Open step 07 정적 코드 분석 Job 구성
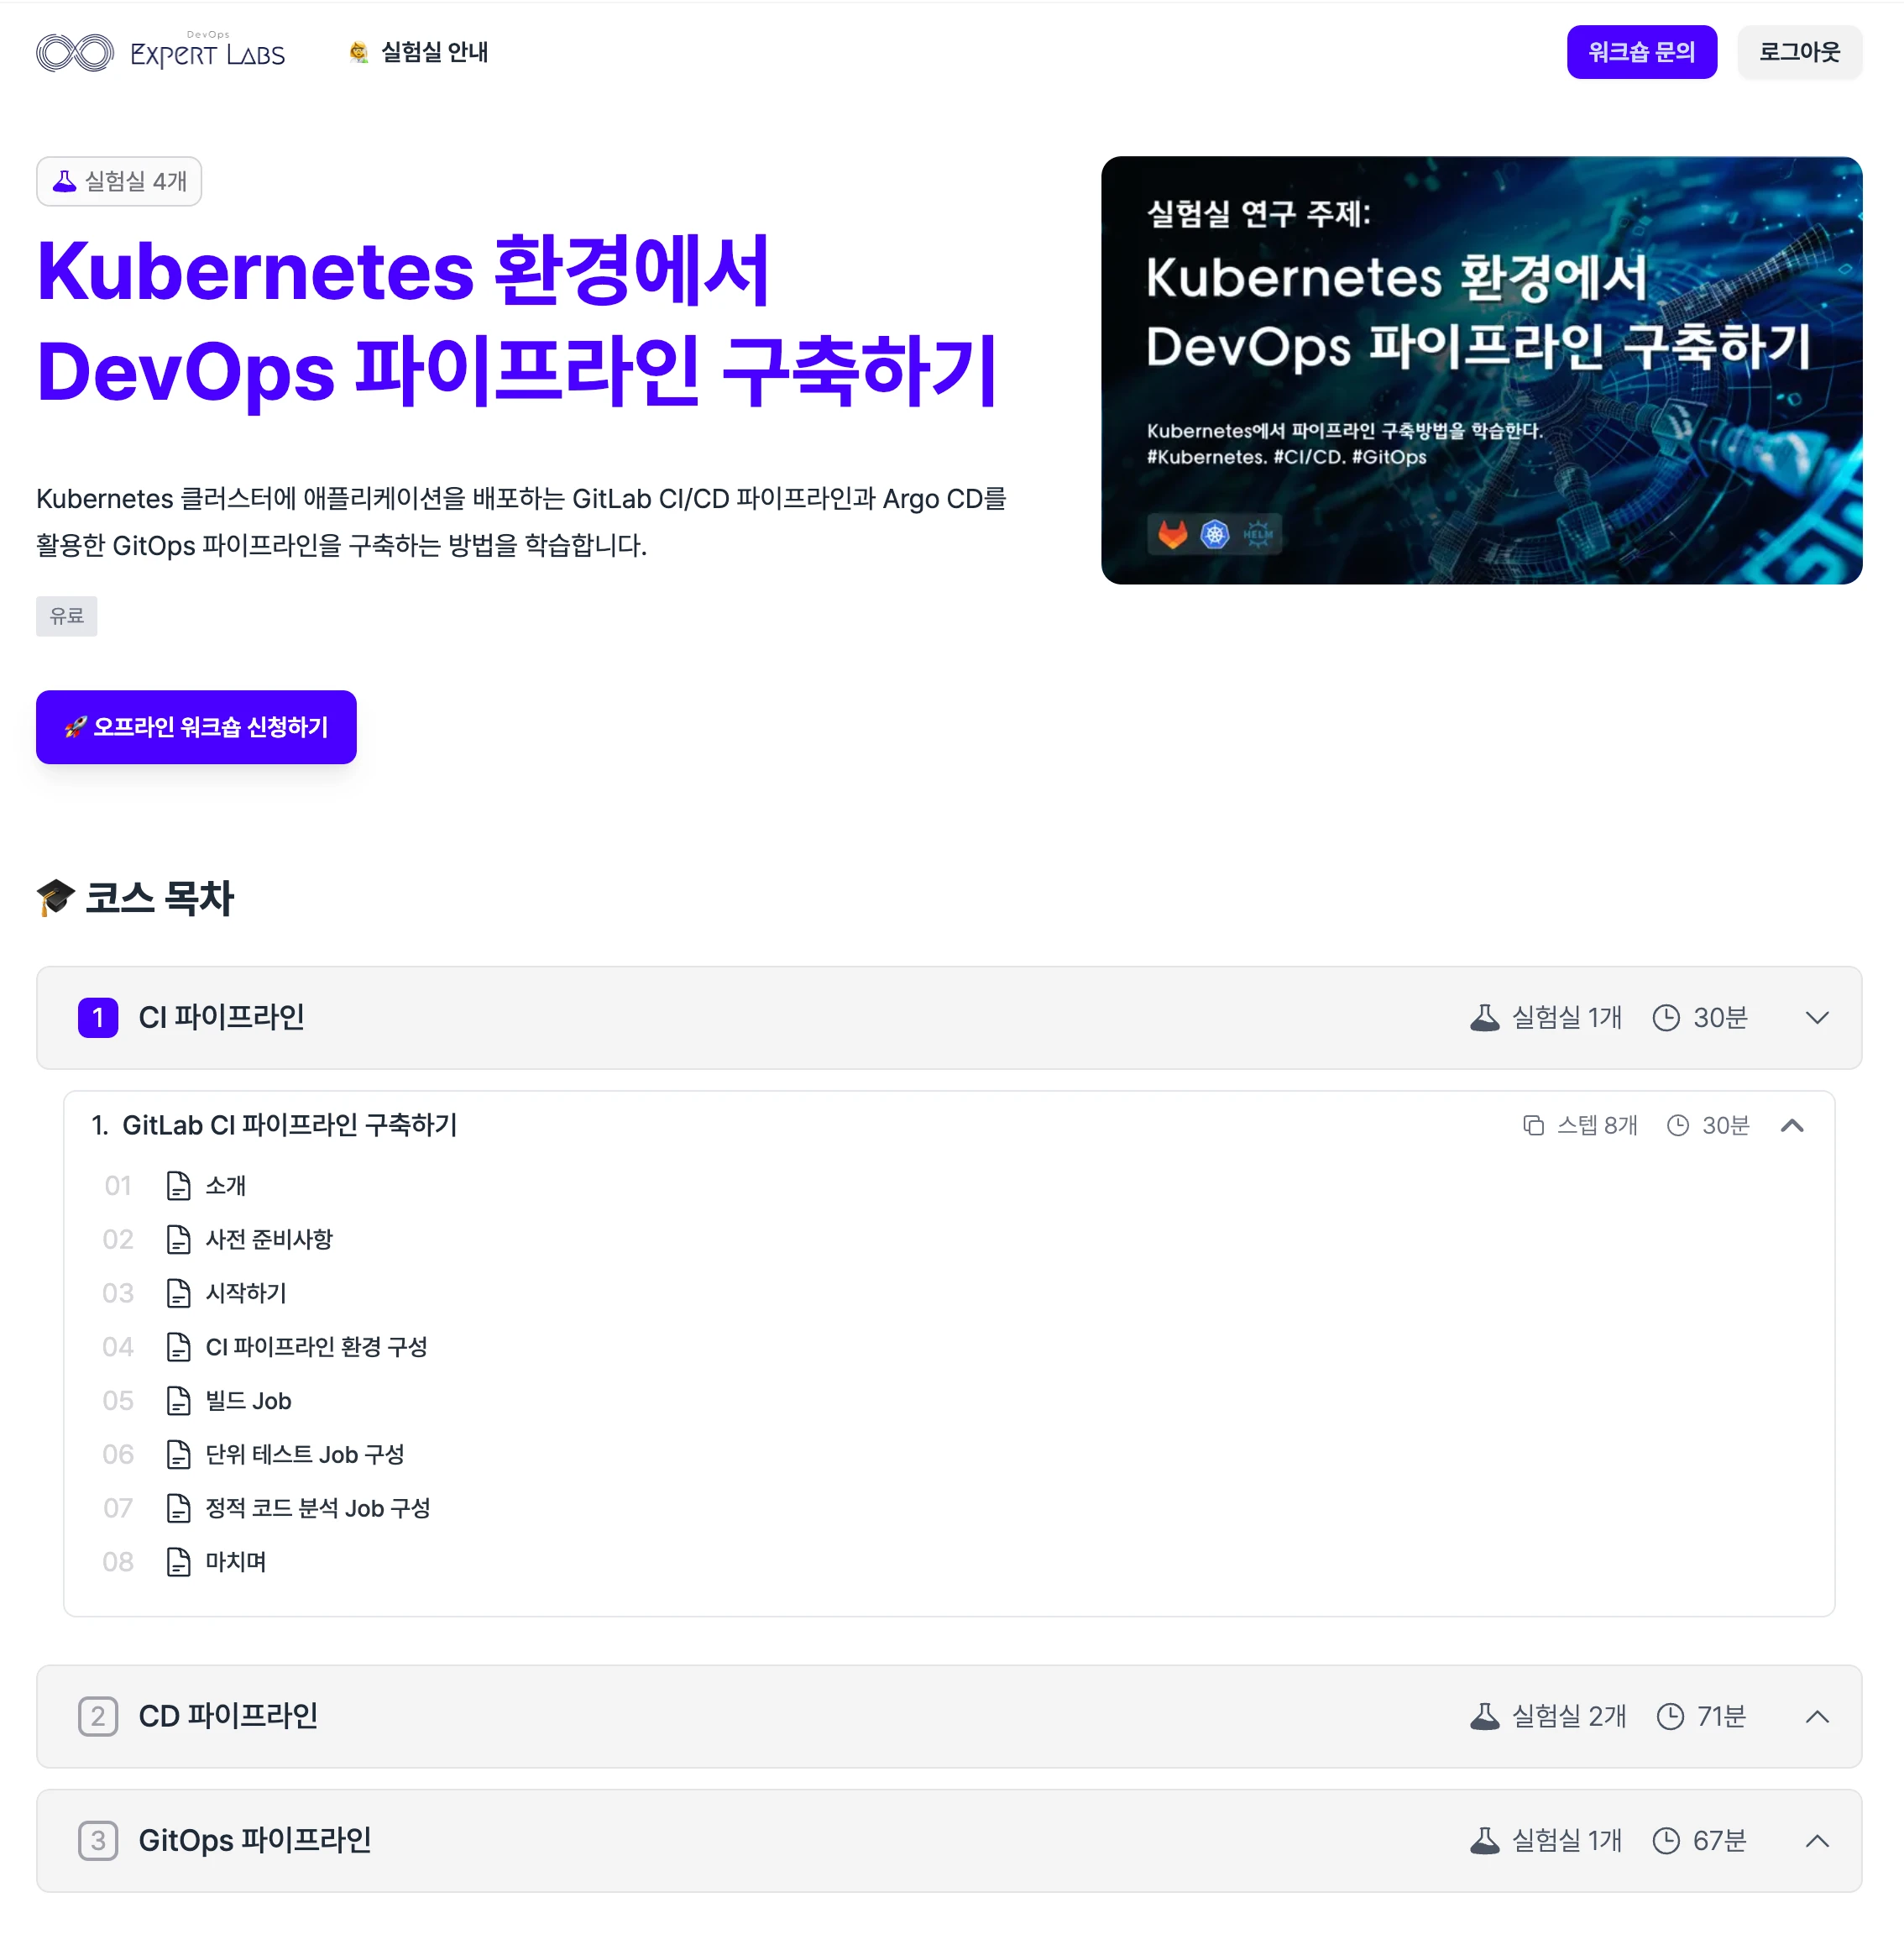The height and width of the screenshot is (1950, 1904). click(x=317, y=1507)
